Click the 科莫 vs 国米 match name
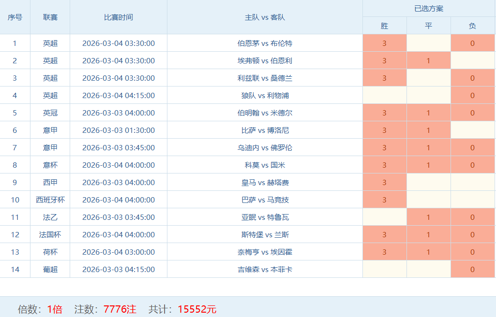The image size is (496, 317). coord(265,165)
